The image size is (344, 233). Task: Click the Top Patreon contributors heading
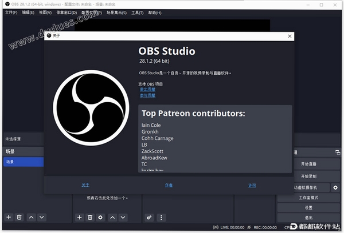point(193,113)
